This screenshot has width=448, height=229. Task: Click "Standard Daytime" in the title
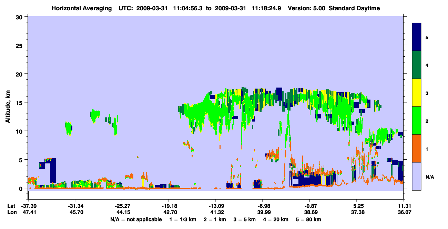click(x=354, y=8)
